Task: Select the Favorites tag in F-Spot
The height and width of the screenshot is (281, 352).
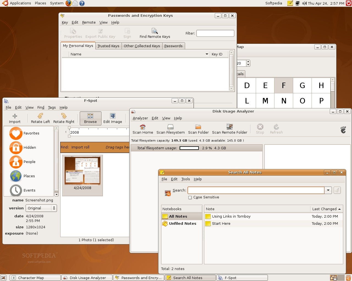Action: (x=24, y=133)
